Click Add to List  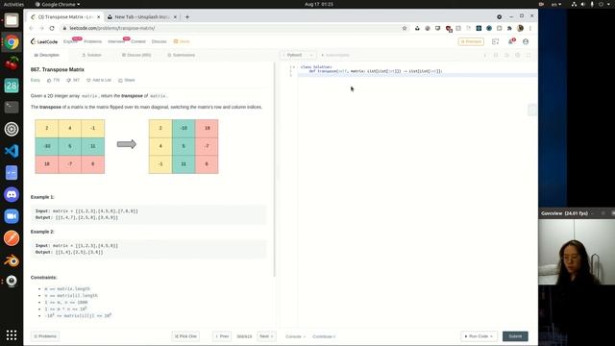(99, 80)
